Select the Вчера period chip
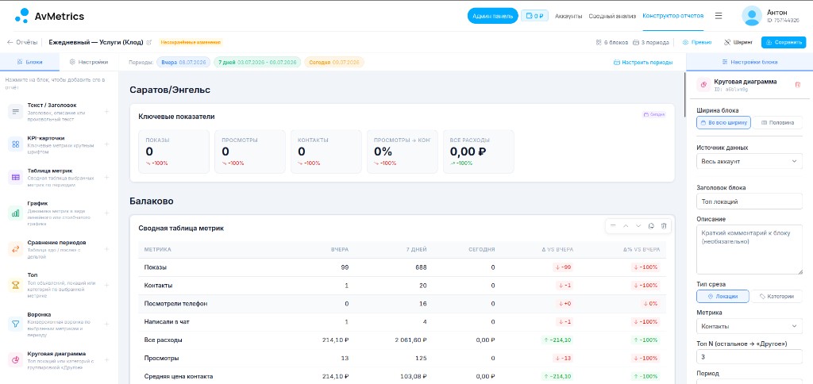 183,62
